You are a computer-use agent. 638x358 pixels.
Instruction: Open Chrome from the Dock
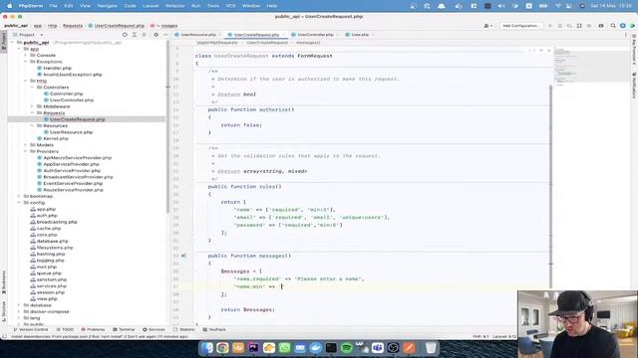pyautogui.click(x=222, y=348)
